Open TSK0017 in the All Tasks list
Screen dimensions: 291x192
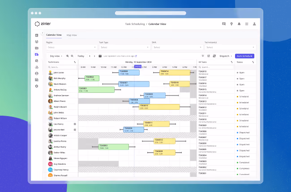pos(202,77)
